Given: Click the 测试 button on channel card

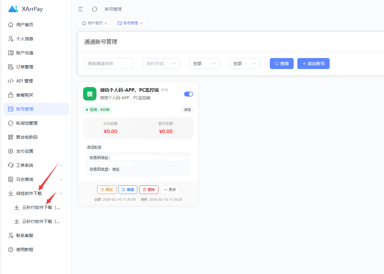Looking at the screenshot, I should click(x=107, y=190).
